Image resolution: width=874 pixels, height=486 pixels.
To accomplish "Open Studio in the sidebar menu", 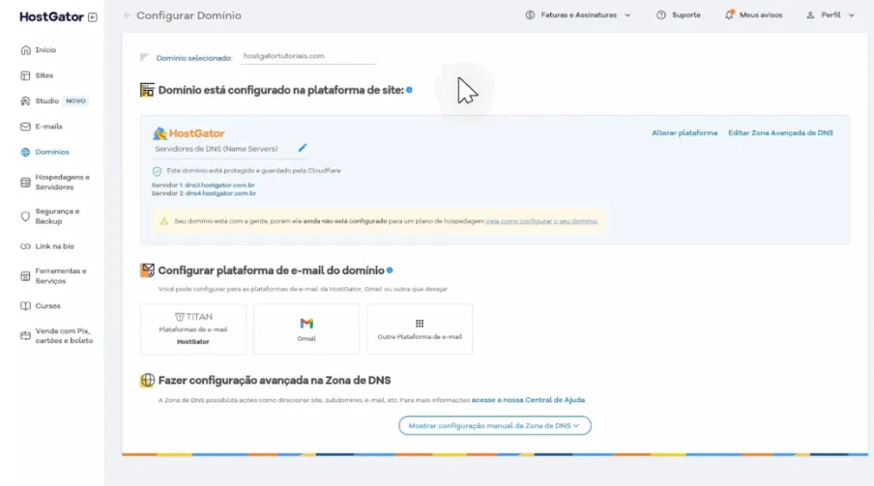I will [48, 100].
